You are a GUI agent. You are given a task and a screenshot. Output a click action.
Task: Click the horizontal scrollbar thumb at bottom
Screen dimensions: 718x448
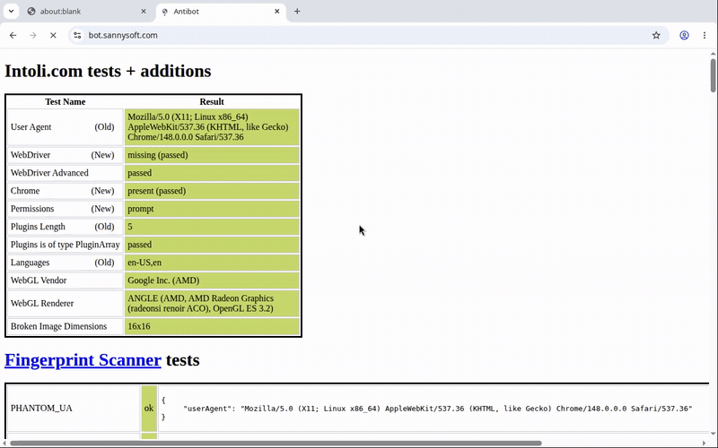[x=276, y=443]
